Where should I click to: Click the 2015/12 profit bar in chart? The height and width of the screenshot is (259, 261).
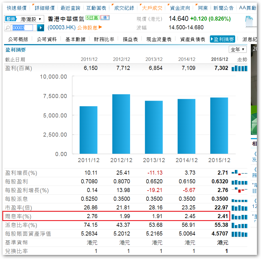coord(219,126)
